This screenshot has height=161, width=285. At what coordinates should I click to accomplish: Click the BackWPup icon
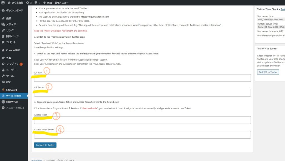click(x=3, y=102)
